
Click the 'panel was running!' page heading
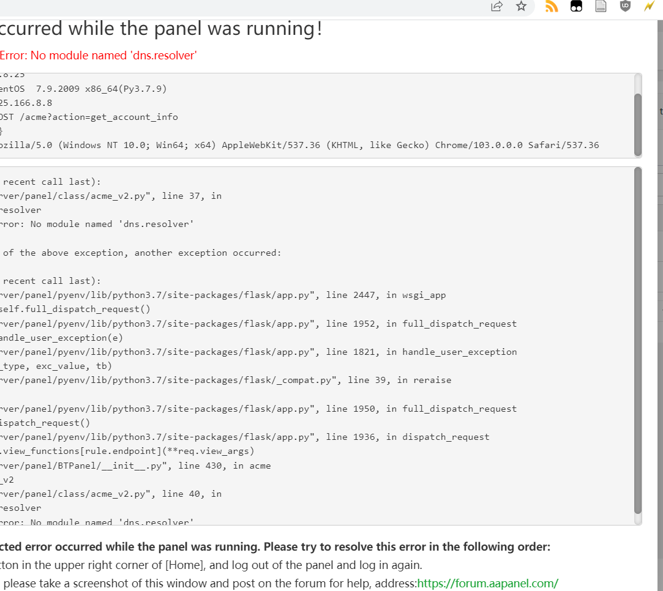(160, 29)
